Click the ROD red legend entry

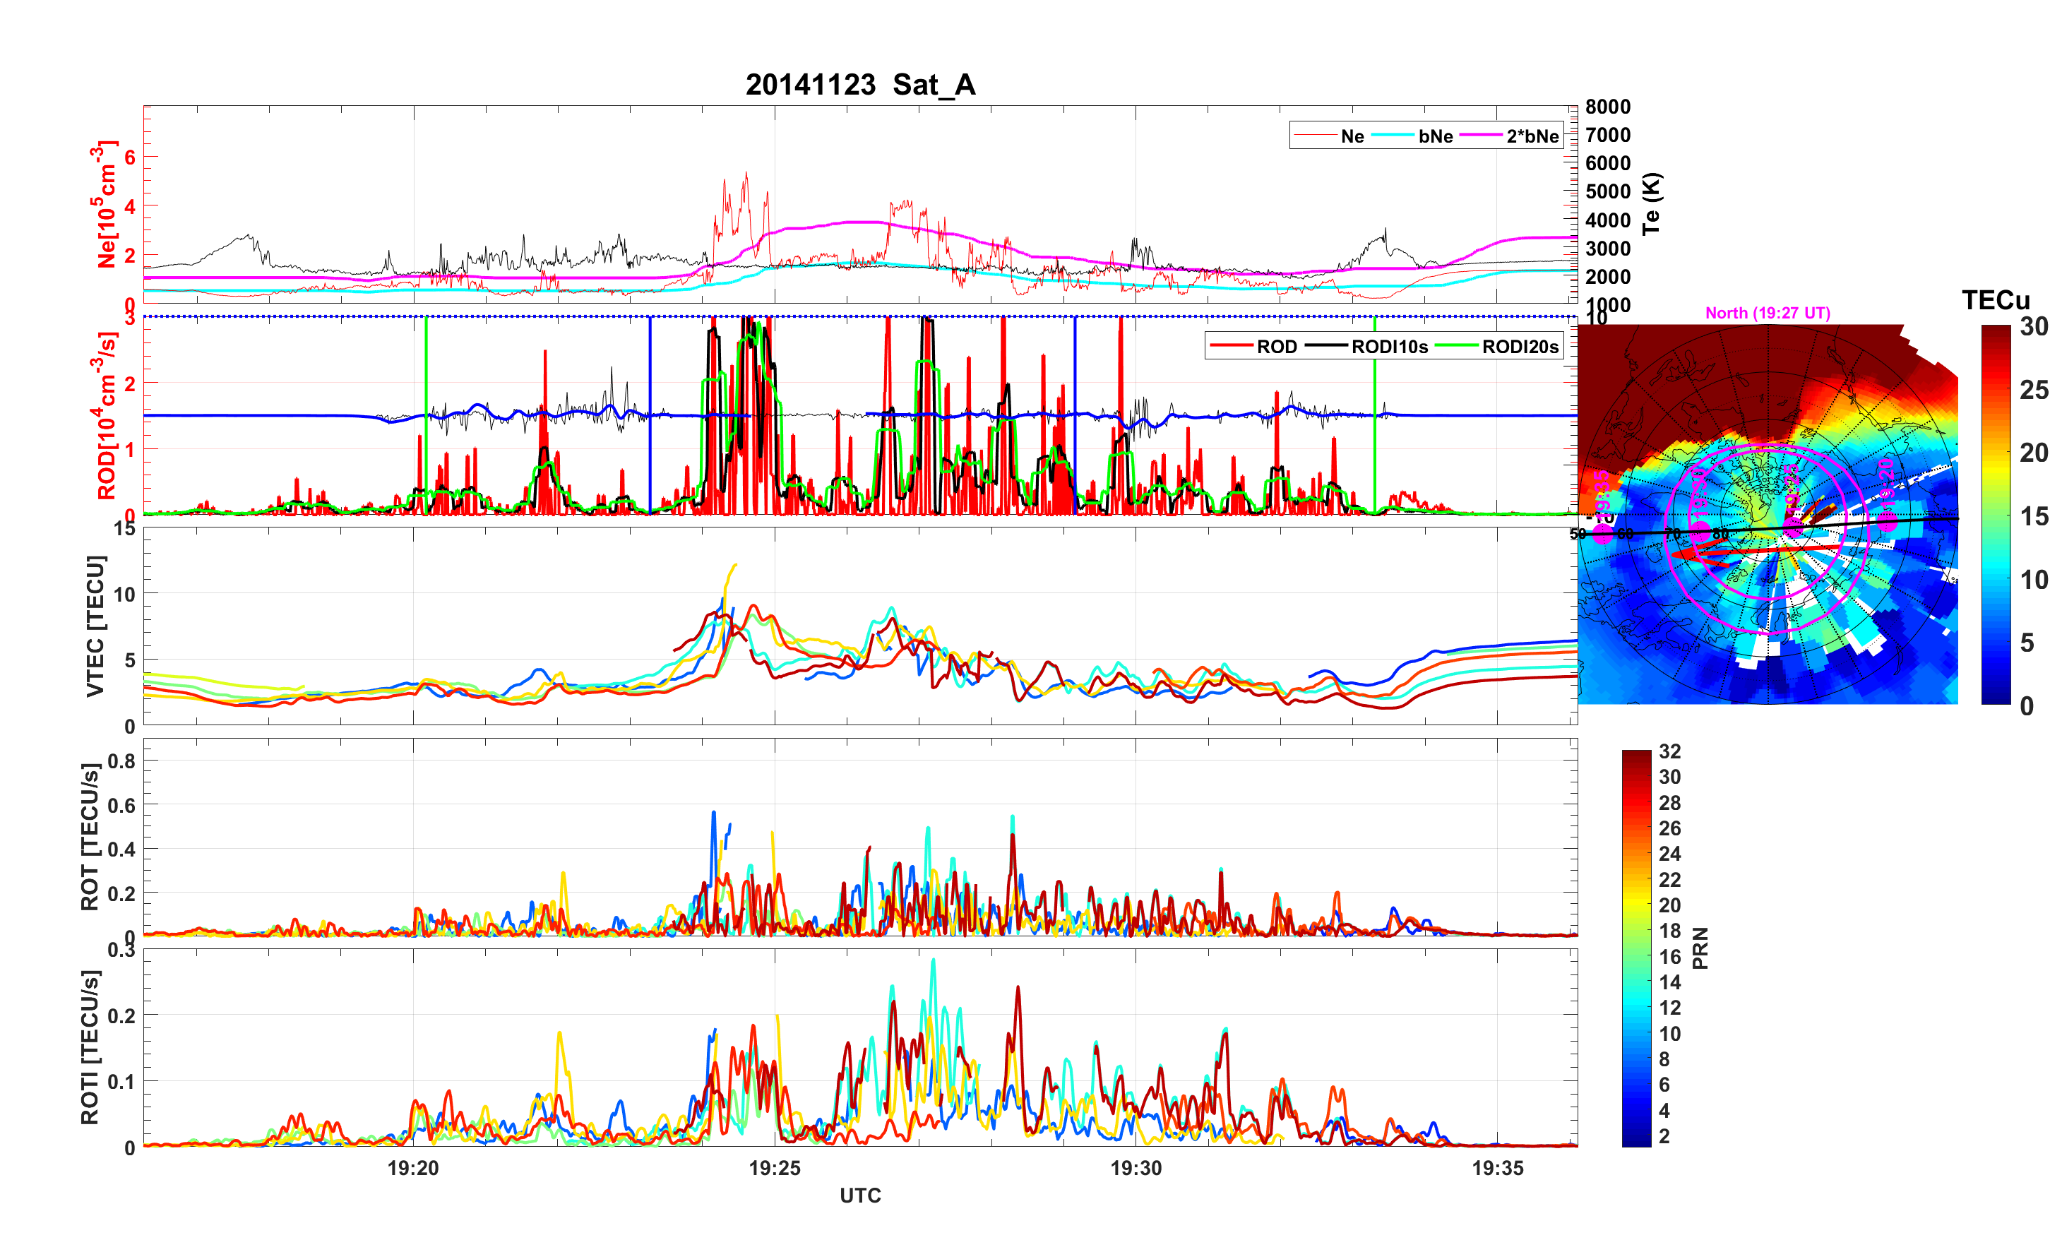1275,347
